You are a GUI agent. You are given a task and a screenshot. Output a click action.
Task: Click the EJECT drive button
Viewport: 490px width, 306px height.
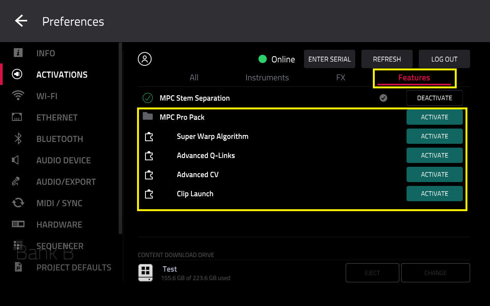pos(372,273)
